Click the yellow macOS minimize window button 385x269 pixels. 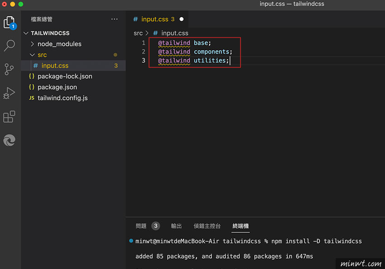coord(13,4)
